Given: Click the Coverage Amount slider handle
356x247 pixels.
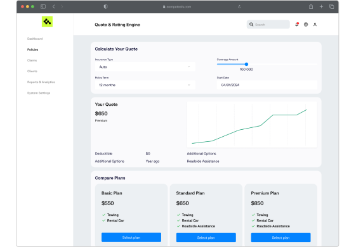Looking at the screenshot, I should click(x=246, y=65).
